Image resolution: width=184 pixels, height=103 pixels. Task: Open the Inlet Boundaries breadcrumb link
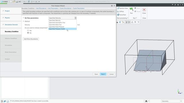(41, 8)
